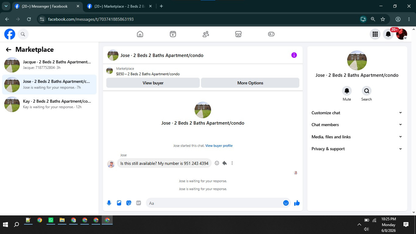Open the notifications bell with 20+ badge

(x=388, y=34)
